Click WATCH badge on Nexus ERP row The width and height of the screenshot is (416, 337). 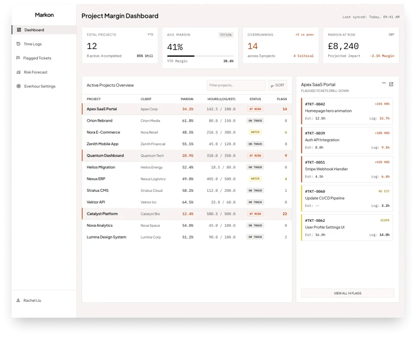255,178
